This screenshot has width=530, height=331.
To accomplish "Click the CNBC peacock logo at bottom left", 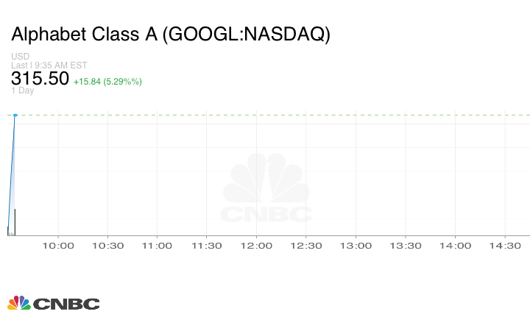I will 53,303.
